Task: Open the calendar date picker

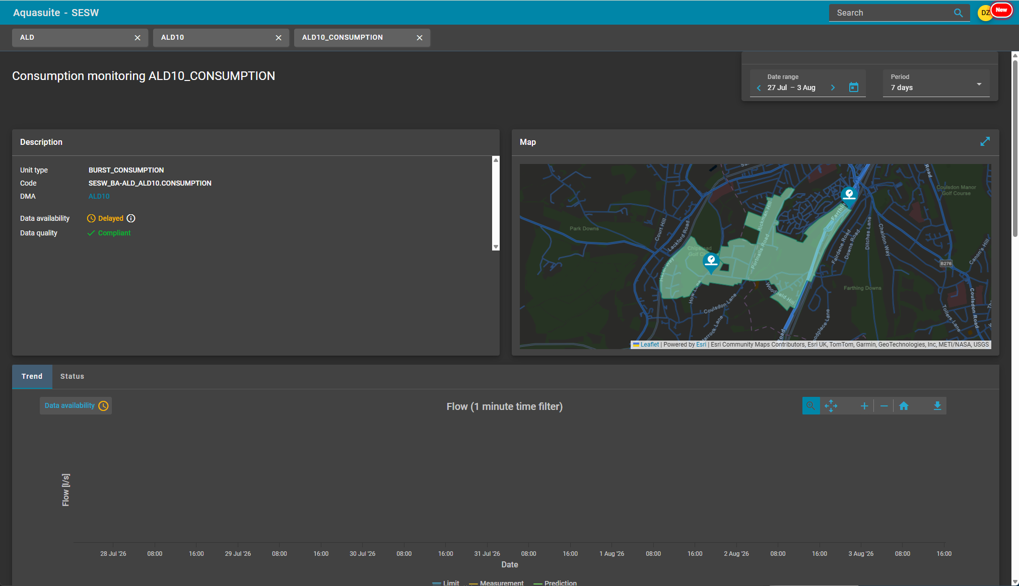Action: (x=854, y=88)
